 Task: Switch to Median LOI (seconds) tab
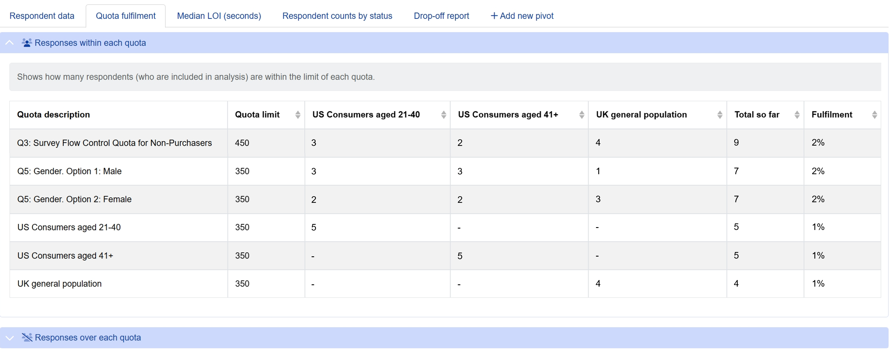point(219,16)
